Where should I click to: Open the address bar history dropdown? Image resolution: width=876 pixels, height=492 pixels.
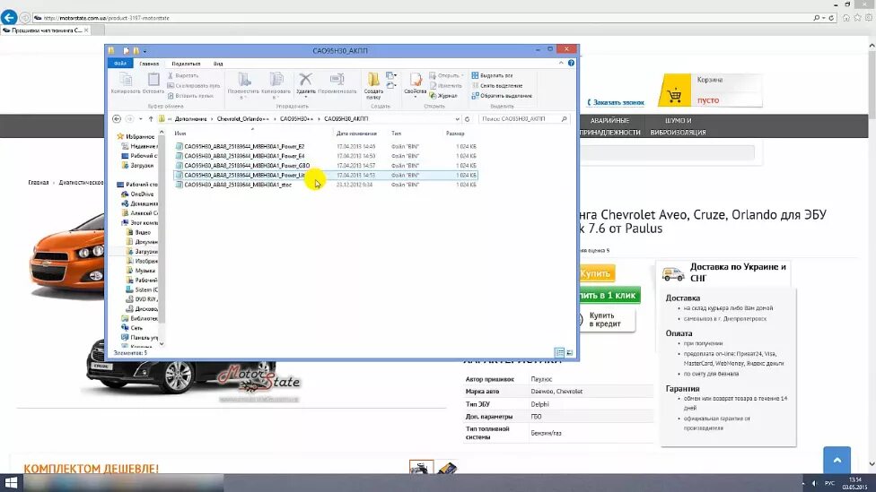click(x=457, y=119)
